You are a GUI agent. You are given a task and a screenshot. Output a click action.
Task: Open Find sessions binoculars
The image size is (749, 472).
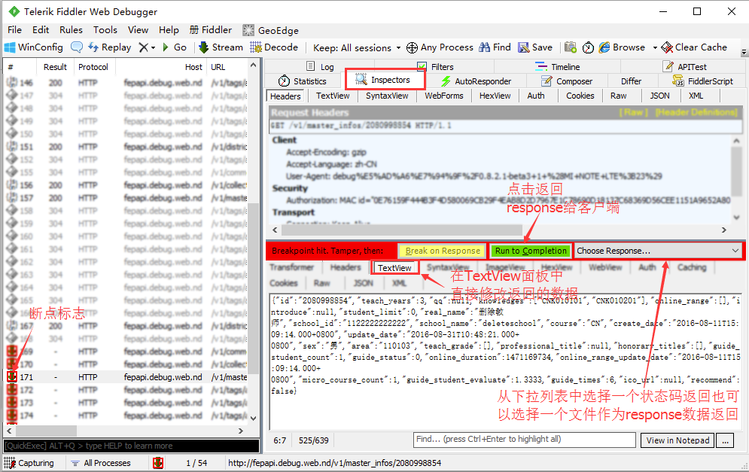[x=495, y=47]
